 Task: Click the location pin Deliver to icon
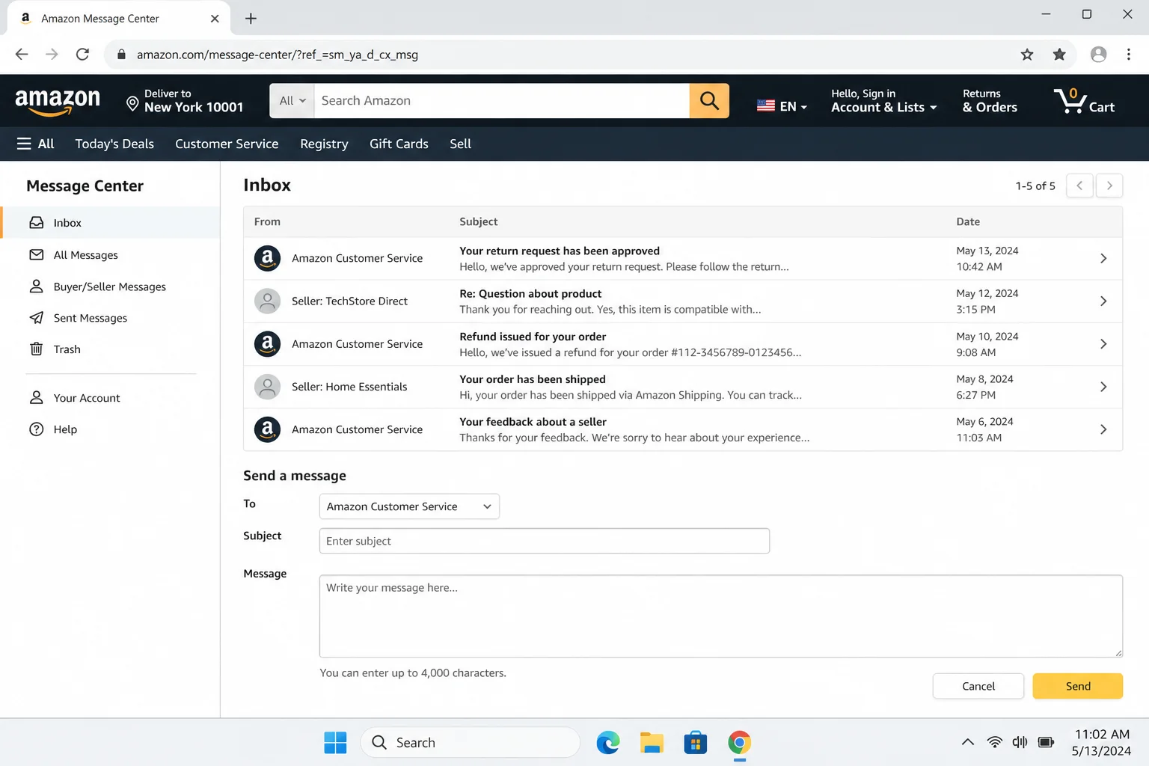(x=132, y=104)
